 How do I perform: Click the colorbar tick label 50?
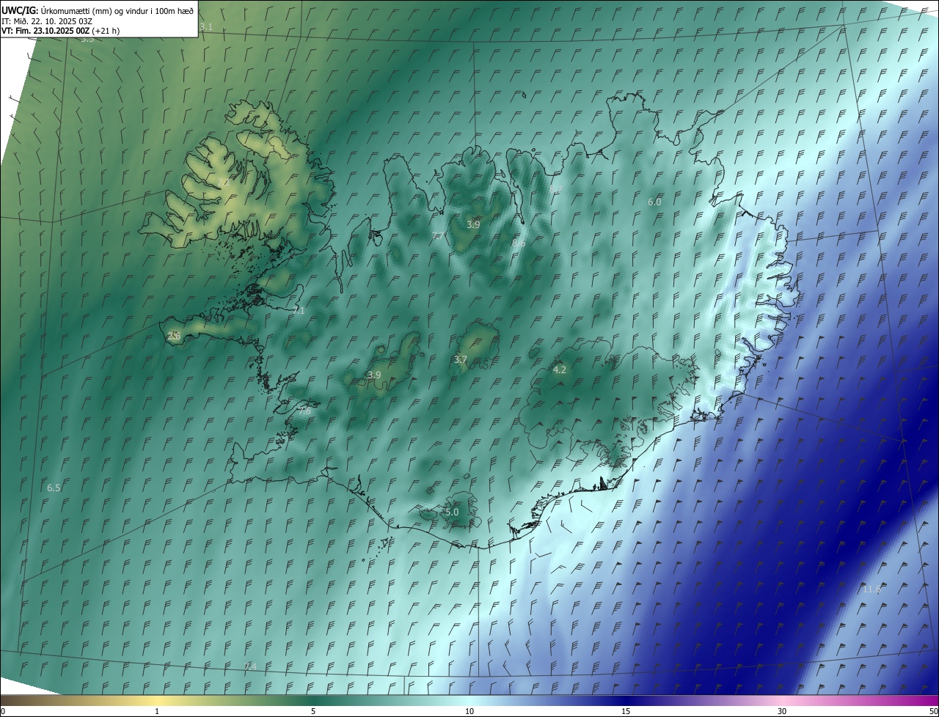[x=933, y=711]
